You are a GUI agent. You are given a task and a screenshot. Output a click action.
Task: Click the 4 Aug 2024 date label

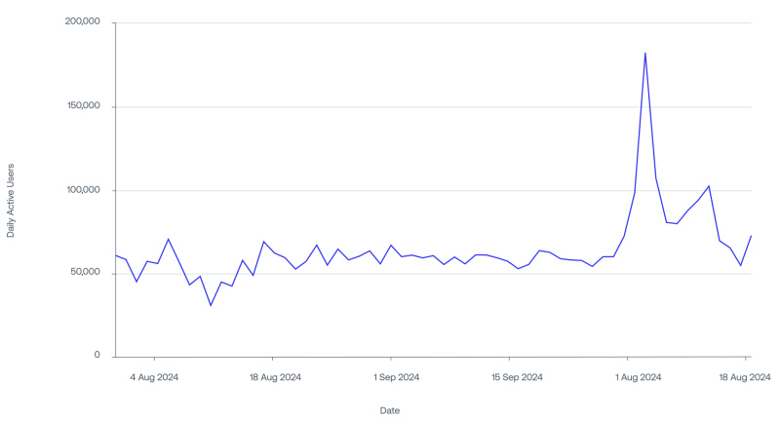click(x=154, y=377)
